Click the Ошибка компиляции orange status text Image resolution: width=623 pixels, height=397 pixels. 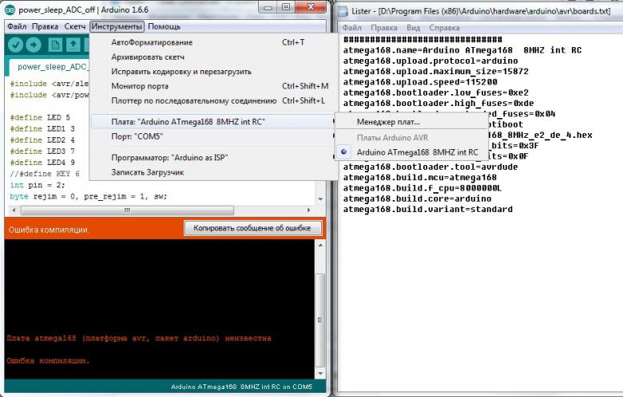pyautogui.click(x=49, y=230)
